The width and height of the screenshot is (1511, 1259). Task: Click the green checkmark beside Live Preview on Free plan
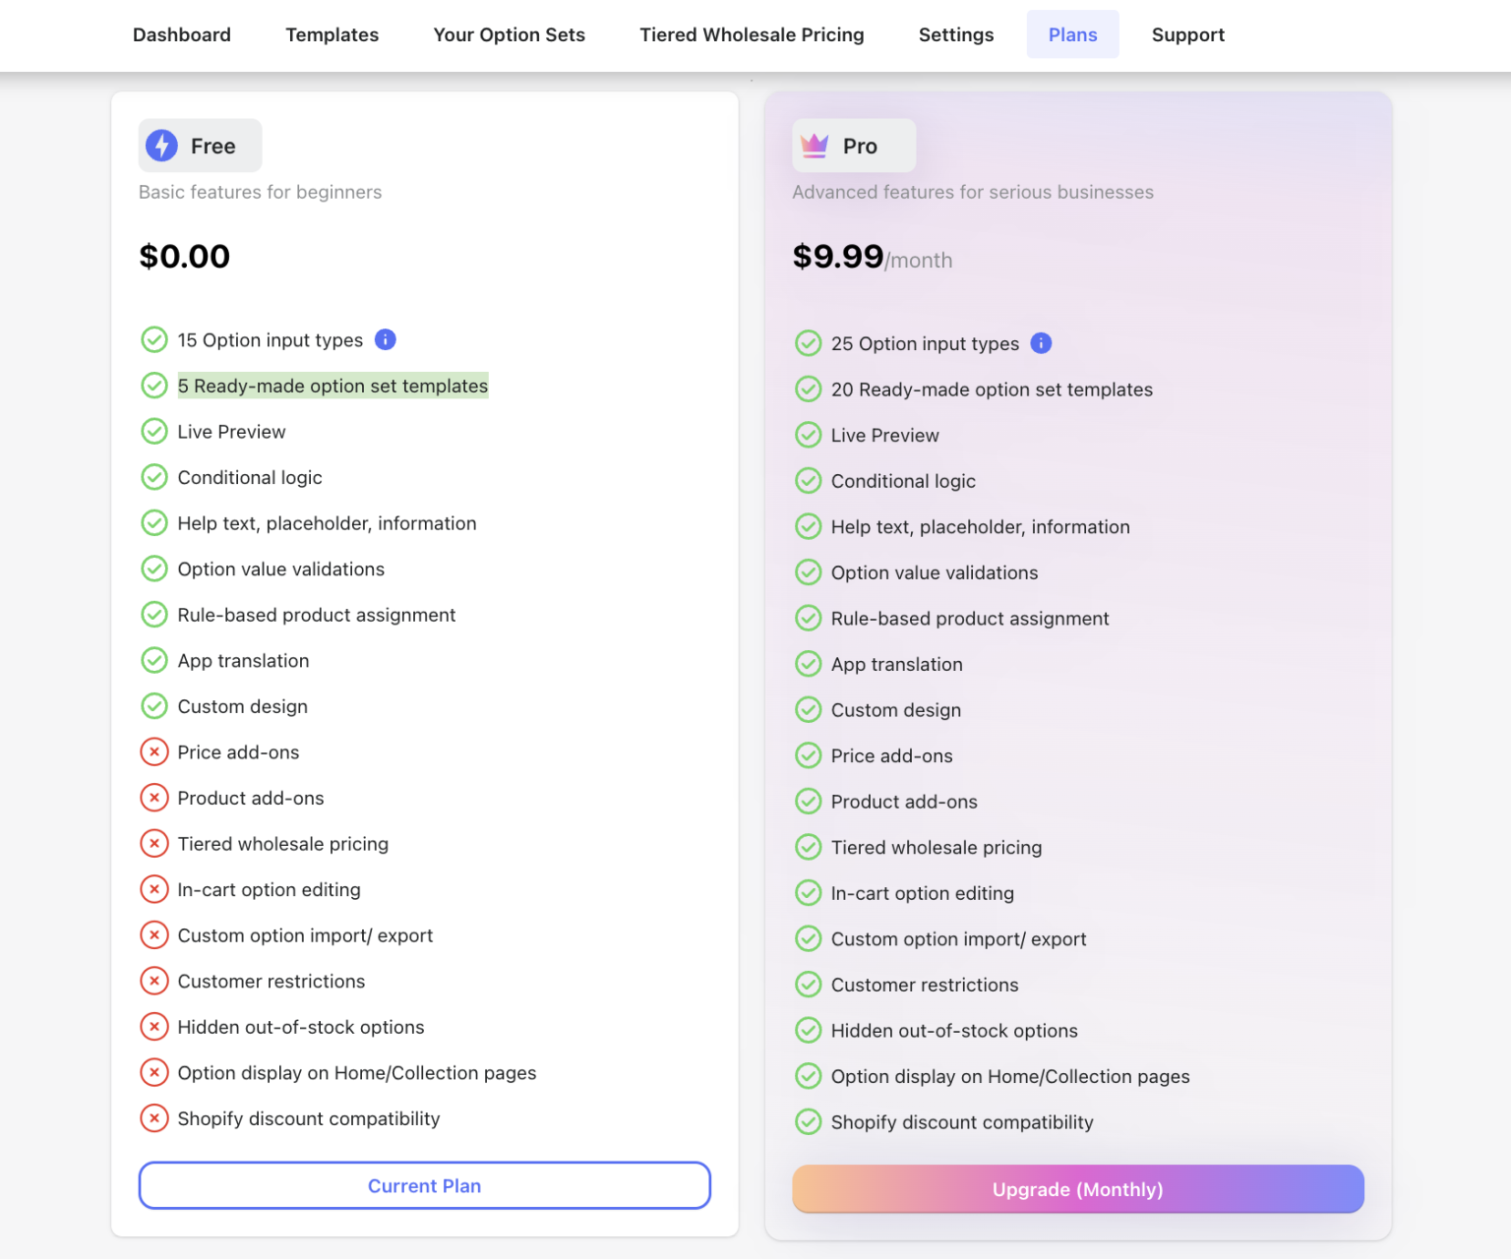pyautogui.click(x=154, y=431)
